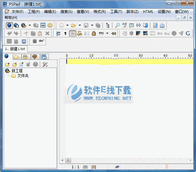Image resolution: width=196 pixels, height=172 pixels.
Task: Click the print preview icon
Action: tap(155, 25)
